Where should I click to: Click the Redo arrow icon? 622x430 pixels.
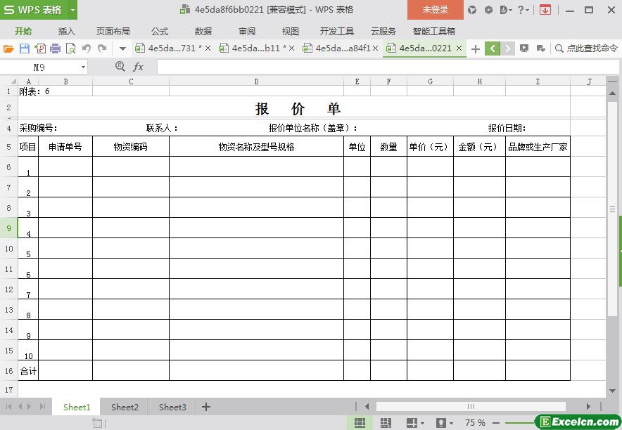[102, 48]
